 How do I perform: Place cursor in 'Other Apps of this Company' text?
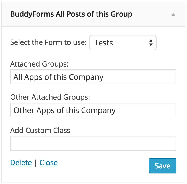pos(64,110)
